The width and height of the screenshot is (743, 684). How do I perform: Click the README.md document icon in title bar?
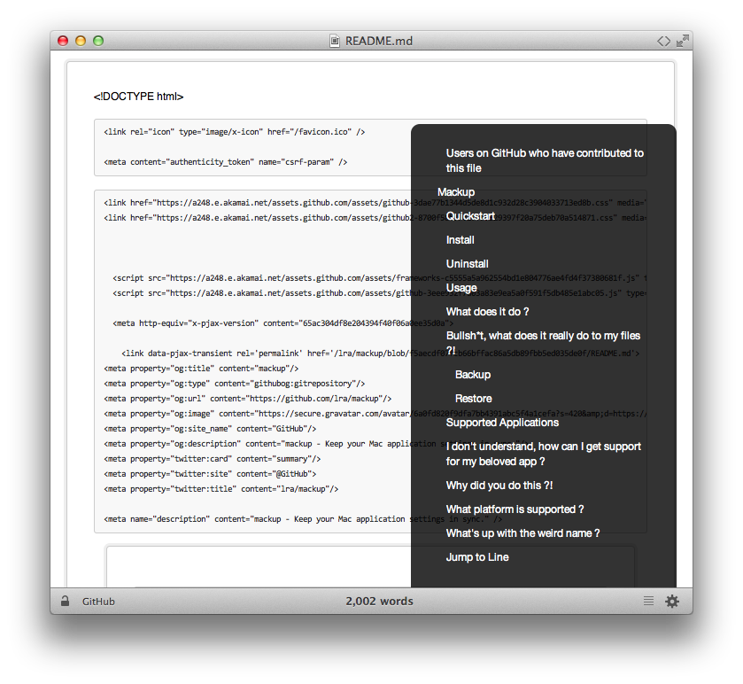coord(335,41)
